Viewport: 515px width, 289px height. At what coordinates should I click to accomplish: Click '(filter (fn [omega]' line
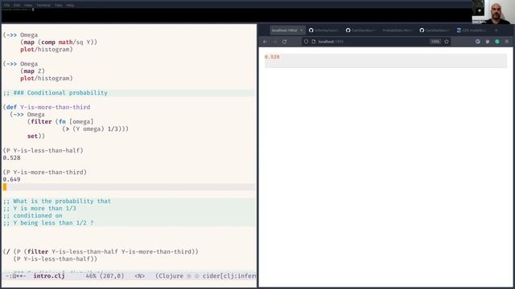click(x=60, y=121)
